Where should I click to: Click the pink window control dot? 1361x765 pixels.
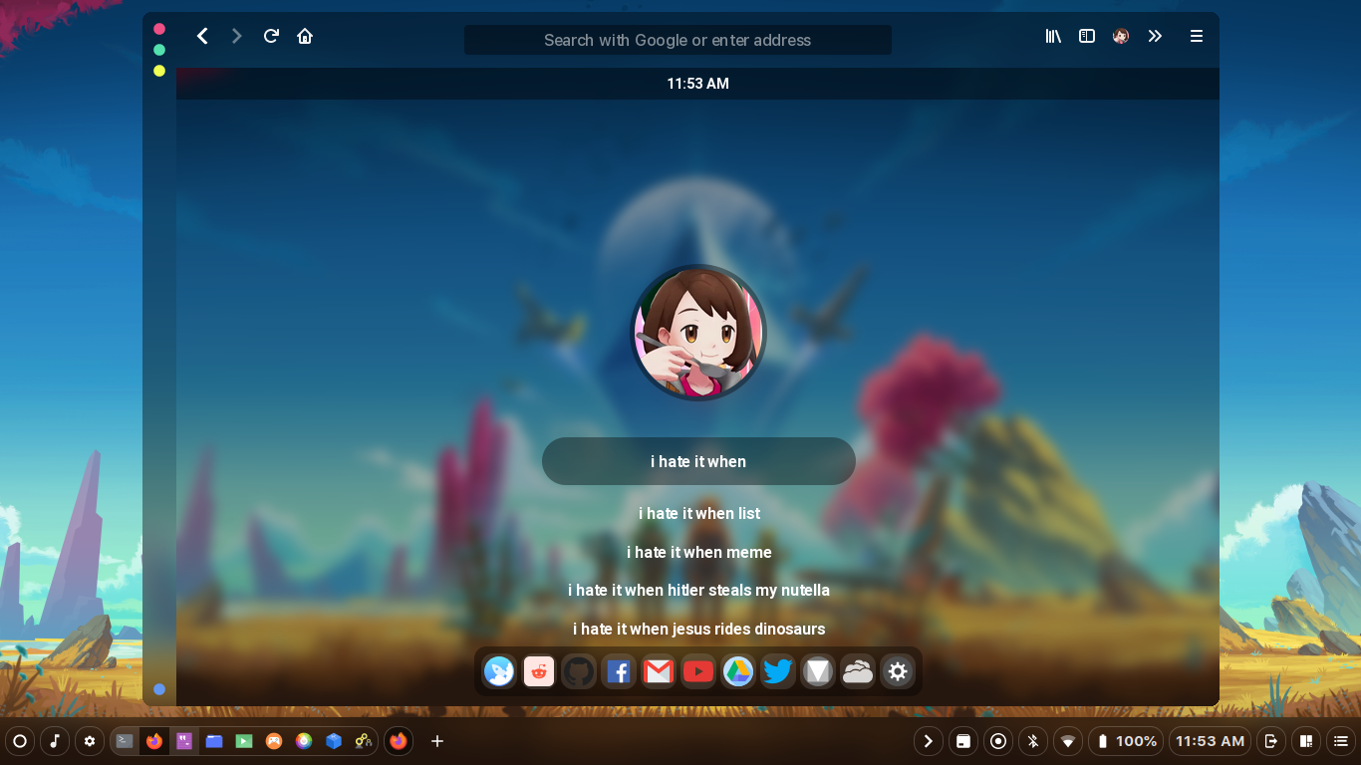[x=159, y=29]
